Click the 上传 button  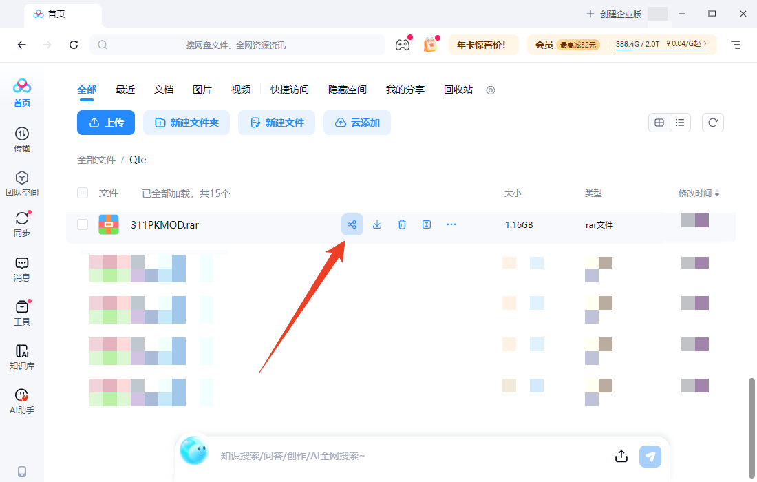pos(105,122)
